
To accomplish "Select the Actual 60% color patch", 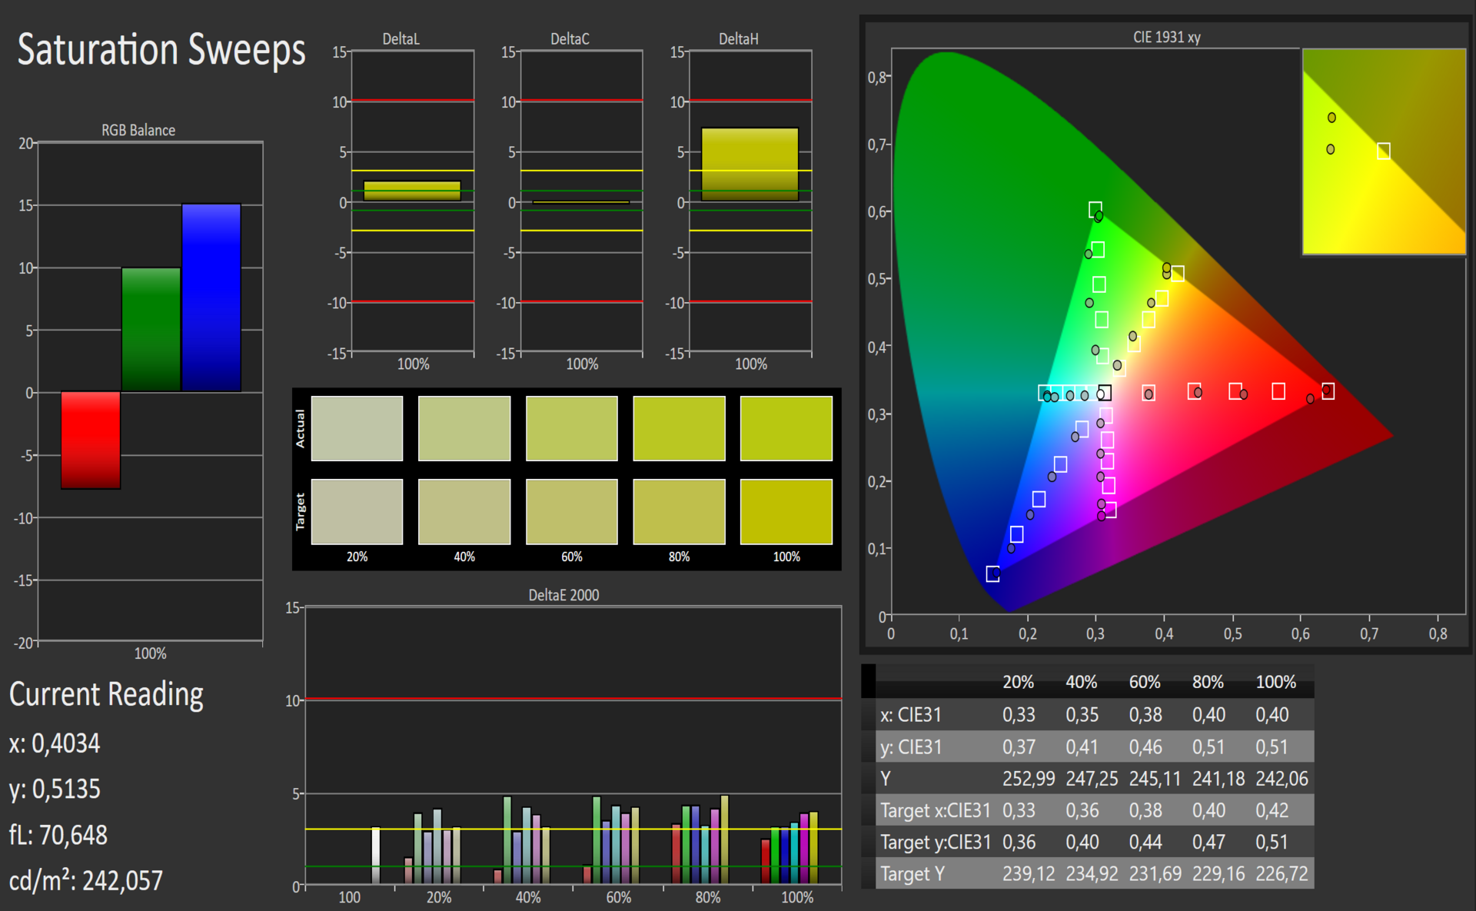I will click(571, 428).
